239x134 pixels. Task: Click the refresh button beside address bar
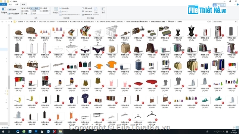(x=210, y=22)
